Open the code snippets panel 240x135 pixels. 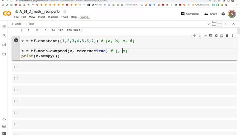4,119
